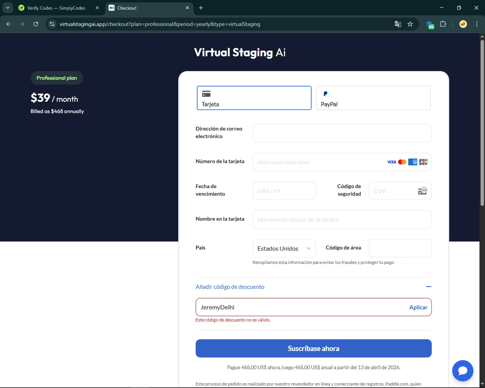
Task: Focus the Código de área field
Action: click(400, 248)
